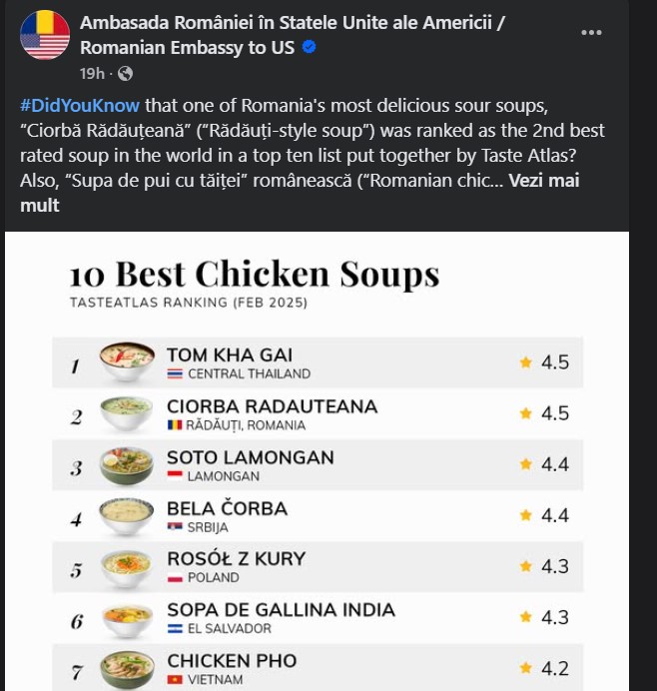
Task: Click the Romanian Embassy profile picture
Action: 45,36
